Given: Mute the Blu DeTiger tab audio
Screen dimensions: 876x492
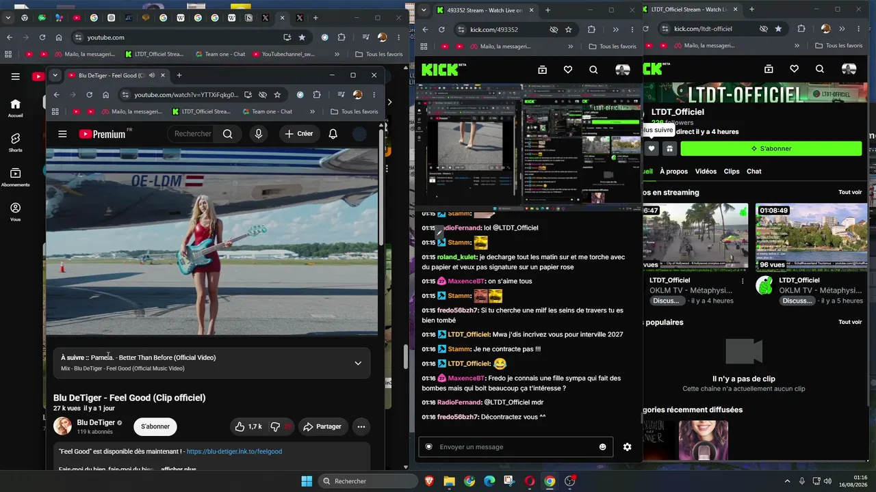Looking at the screenshot, I should [152, 75].
